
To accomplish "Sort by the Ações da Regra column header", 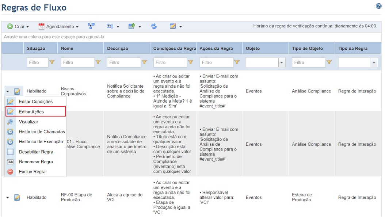I will click(216, 48).
